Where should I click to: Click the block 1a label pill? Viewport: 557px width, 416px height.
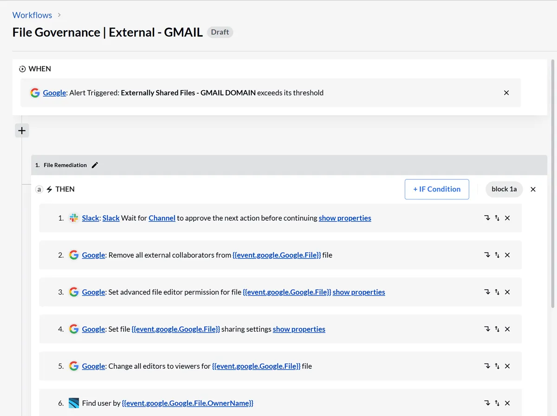pos(504,189)
